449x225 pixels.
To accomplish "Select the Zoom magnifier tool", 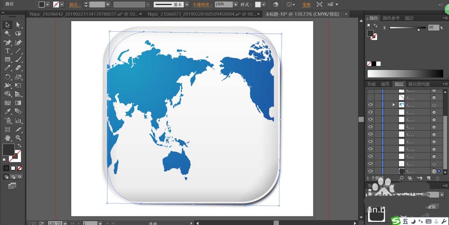I will [18, 138].
